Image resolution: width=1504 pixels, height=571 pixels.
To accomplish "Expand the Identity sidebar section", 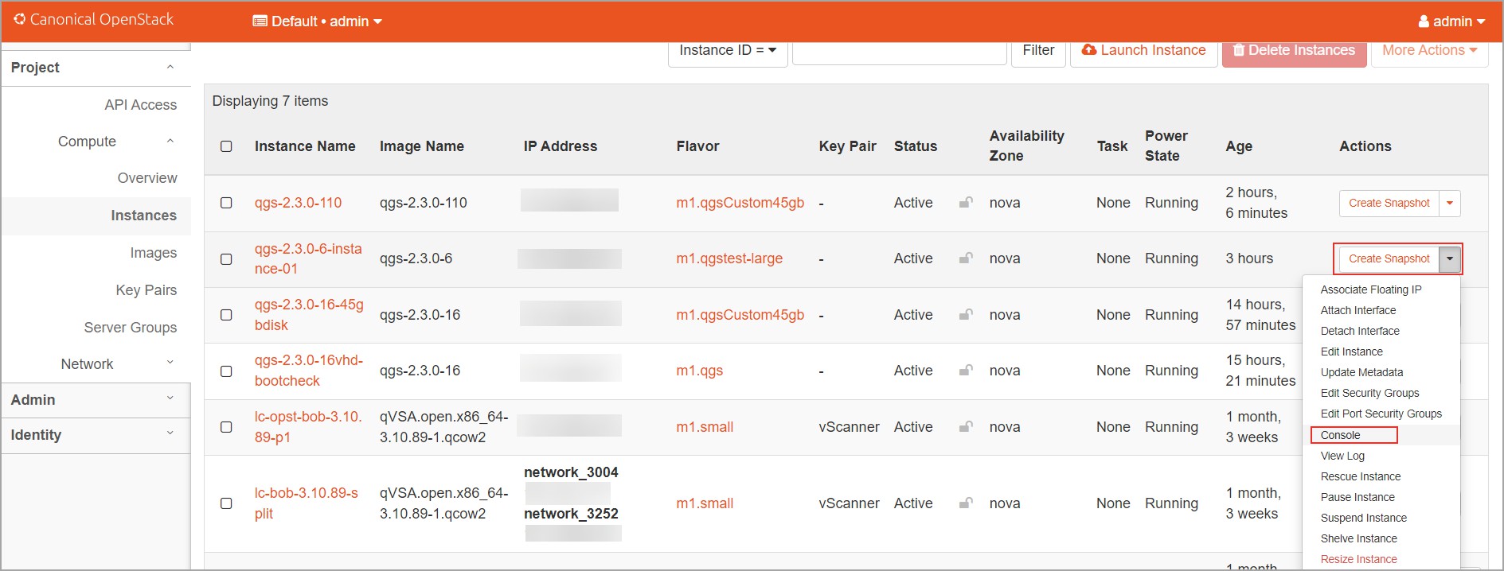I will coord(96,435).
